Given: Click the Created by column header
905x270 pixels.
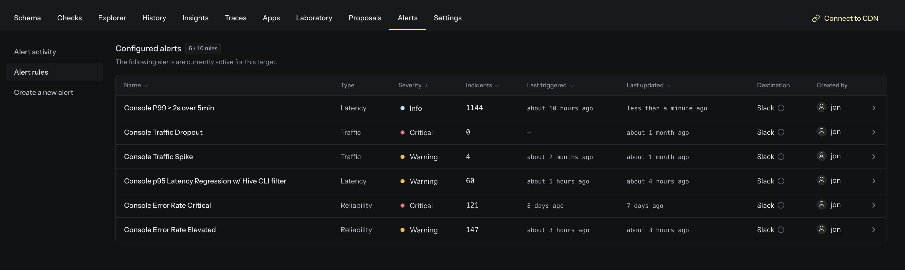Looking at the screenshot, I should 832,86.
